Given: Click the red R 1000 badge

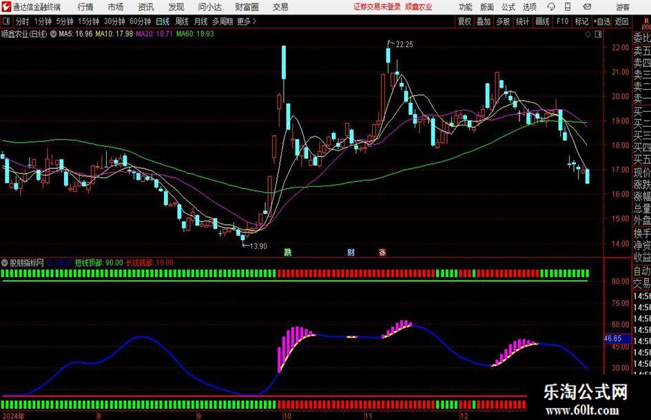Looking at the screenshot, I should pos(646,24).
